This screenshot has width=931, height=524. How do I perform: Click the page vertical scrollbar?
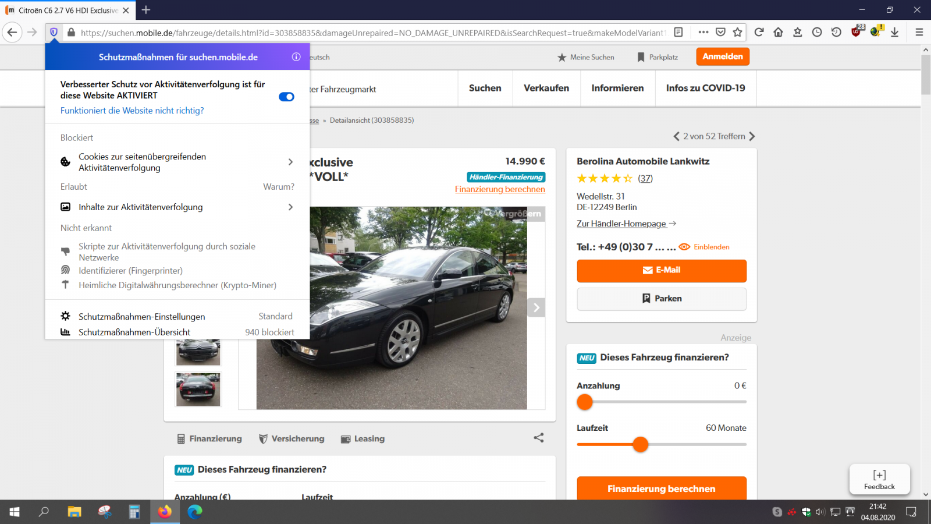point(926,75)
